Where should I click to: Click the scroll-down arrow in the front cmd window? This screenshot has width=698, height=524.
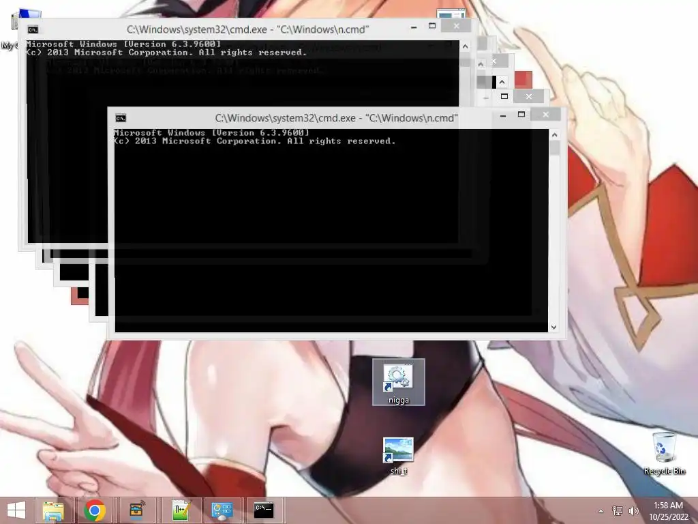553,327
